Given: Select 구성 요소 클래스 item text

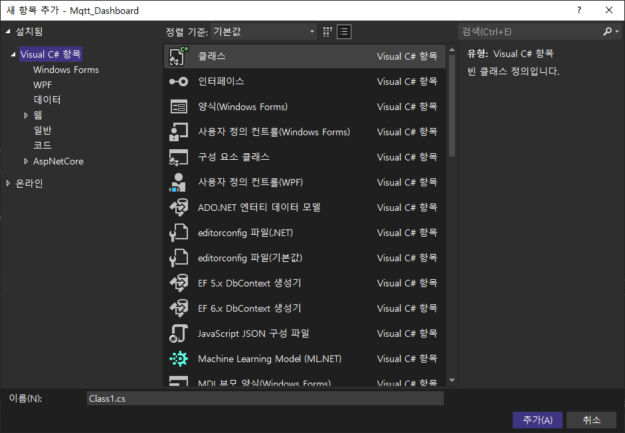Looking at the screenshot, I should [234, 157].
